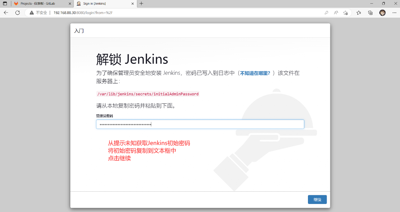Click the initialAdminPassword file path text
Screen dimensions: 400x212
(x=148, y=94)
